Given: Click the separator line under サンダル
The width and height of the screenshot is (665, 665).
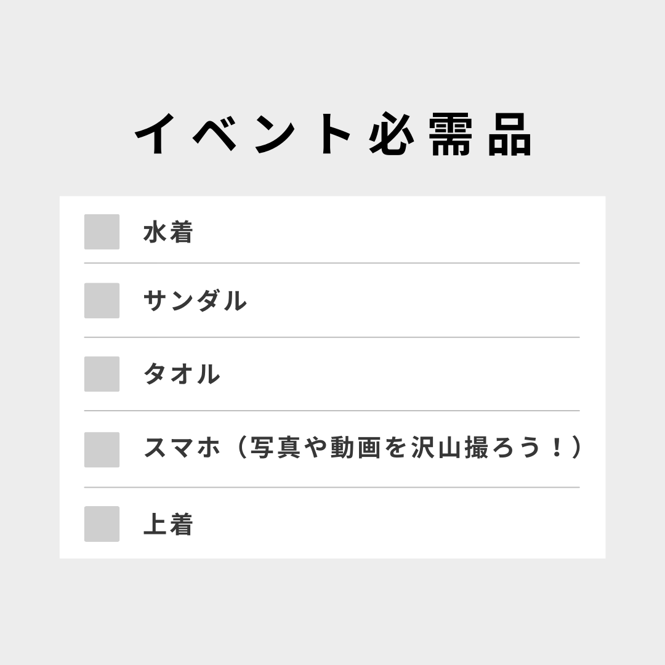Looking at the screenshot, I should tap(332, 337).
